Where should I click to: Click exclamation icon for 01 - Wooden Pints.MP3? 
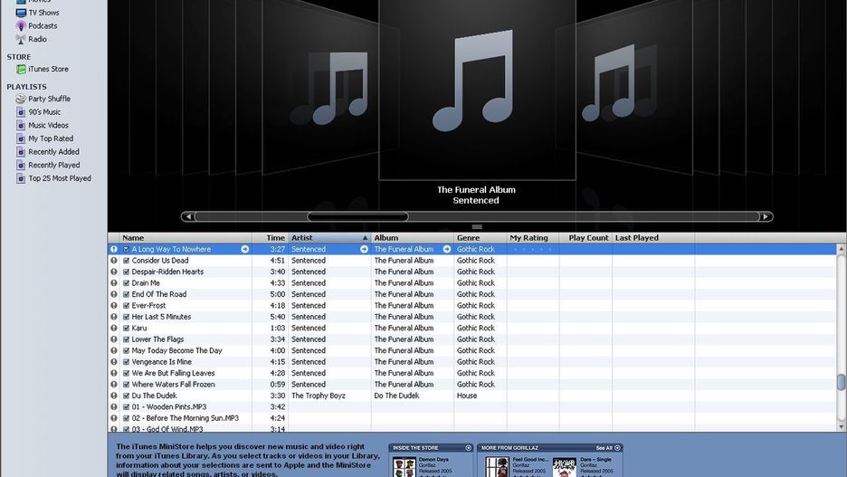pyautogui.click(x=114, y=406)
